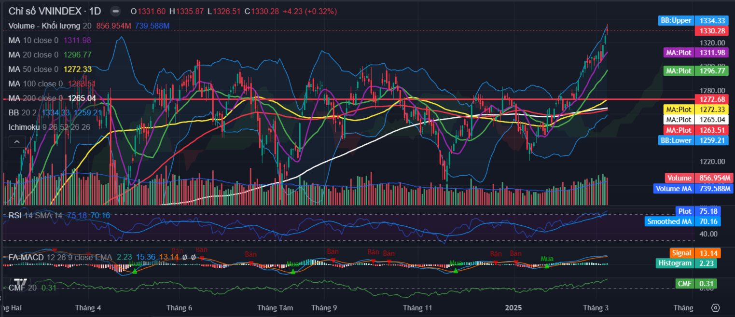Click the Smoothed MA scale label
This screenshot has height=317, width=735.
[x=669, y=221]
